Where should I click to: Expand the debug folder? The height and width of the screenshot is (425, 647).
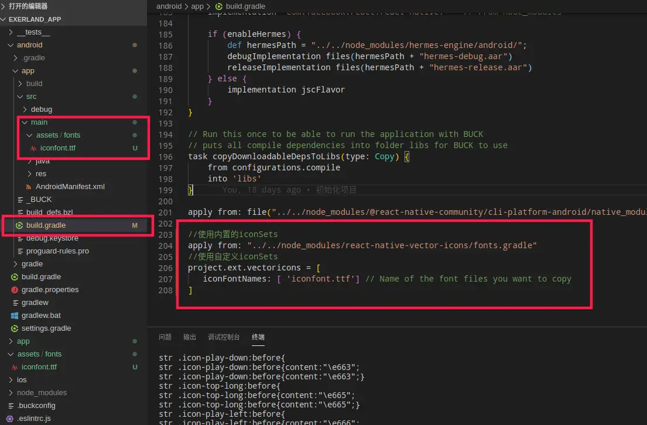pos(41,109)
